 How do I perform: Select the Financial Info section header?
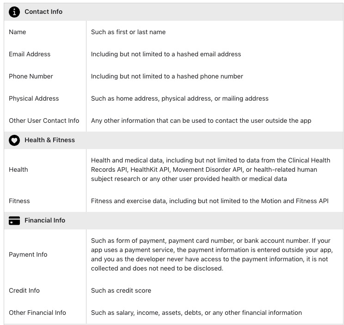[x=45, y=221]
